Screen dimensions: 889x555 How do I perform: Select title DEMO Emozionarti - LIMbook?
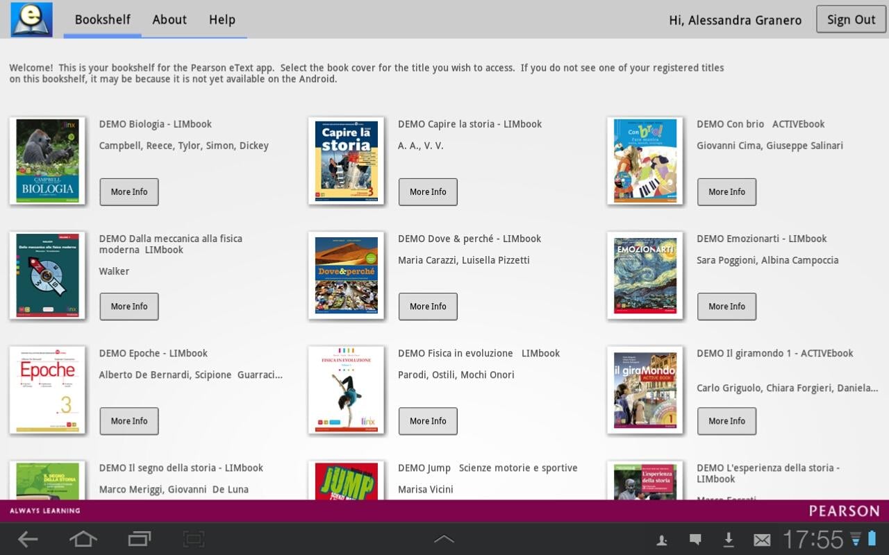(762, 239)
